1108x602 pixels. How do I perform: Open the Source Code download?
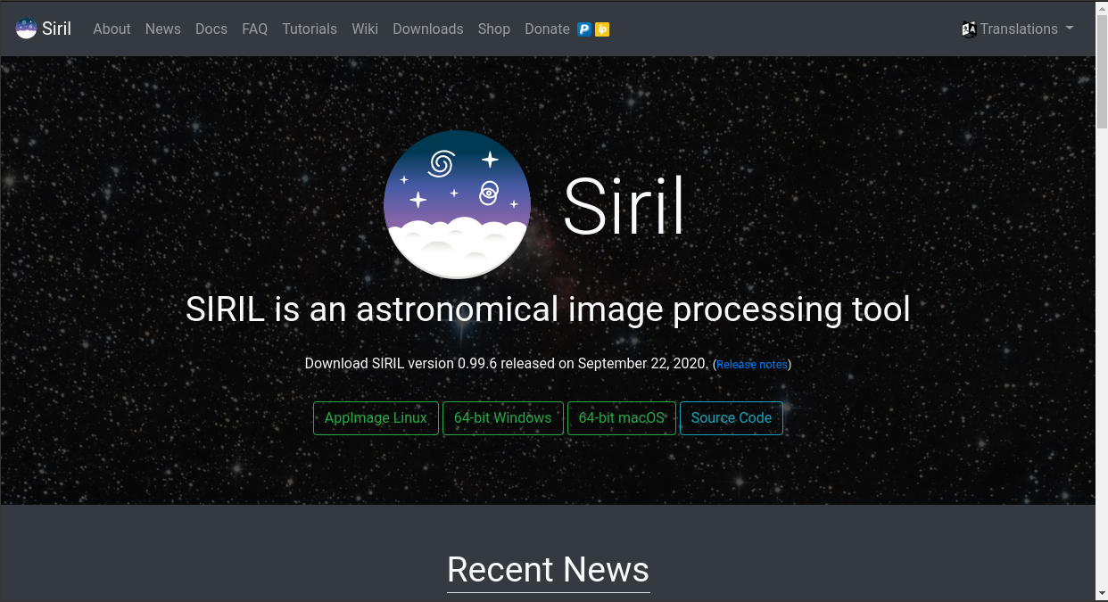[x=732, y=418]
